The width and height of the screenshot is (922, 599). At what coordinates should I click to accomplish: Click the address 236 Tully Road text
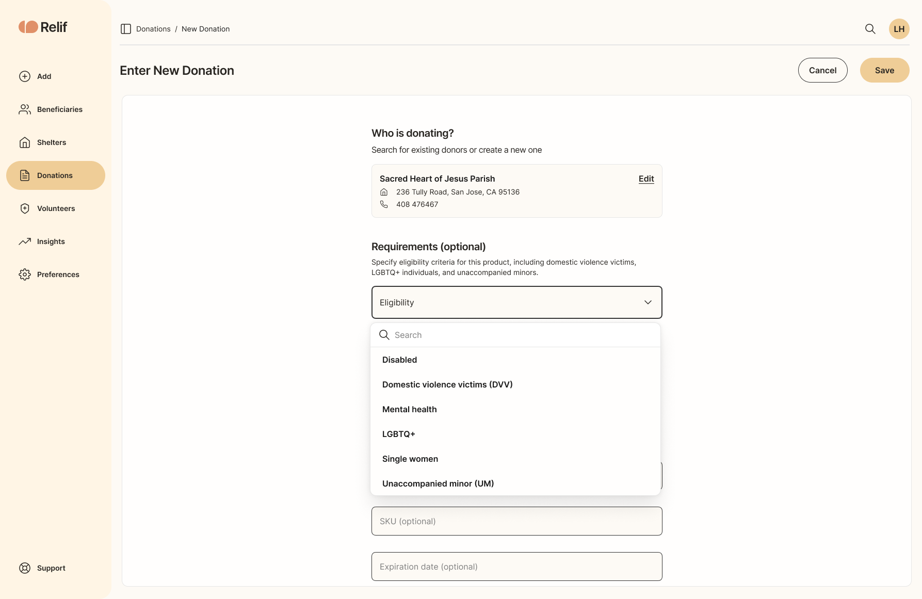coord(458,192)
